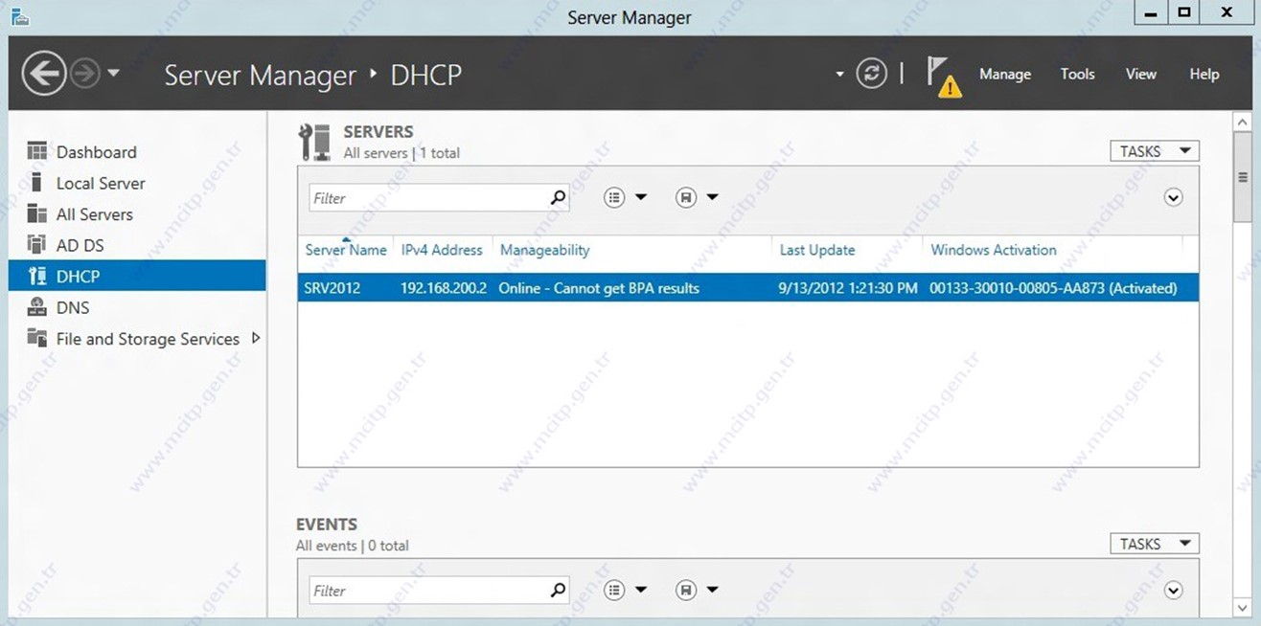Click the DHCP sidebar icon
The image size is (1261, 626).
pos(36,276)
